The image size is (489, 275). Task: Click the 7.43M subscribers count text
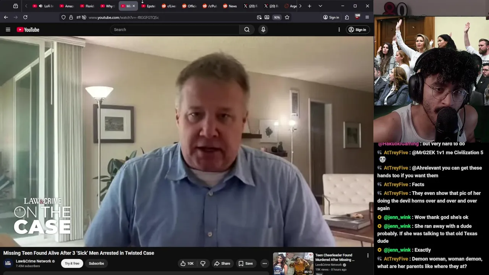pos(28,266)
